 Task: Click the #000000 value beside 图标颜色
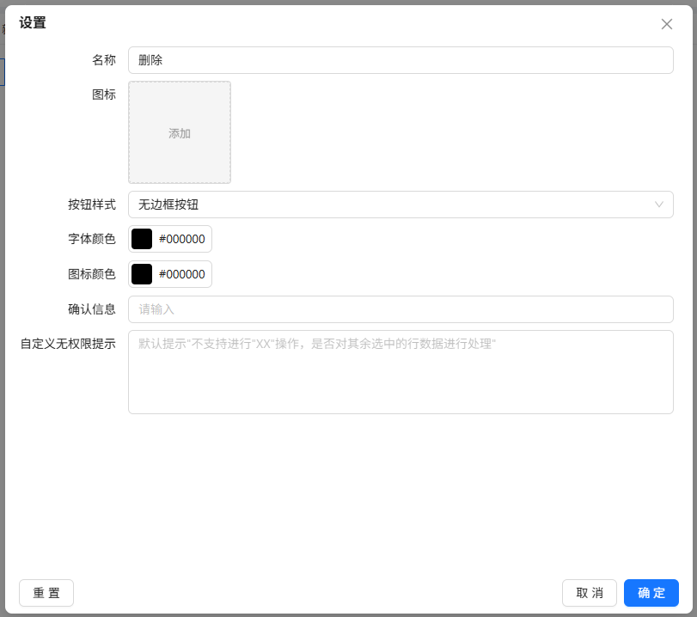(182, 274)
